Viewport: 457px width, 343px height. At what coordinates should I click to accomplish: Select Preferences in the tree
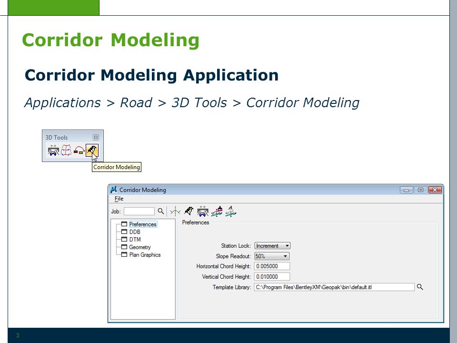coord(143,224)
